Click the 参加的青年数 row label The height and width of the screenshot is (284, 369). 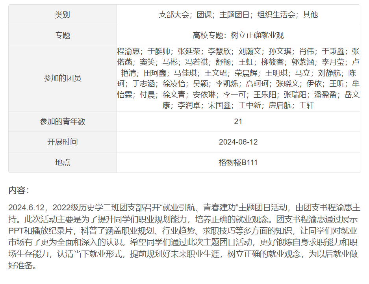62,122
